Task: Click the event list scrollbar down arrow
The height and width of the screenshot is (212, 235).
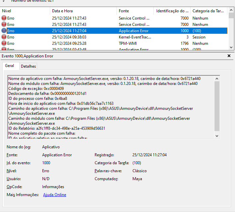Action: pyautogui.click(x=231, y=47)
